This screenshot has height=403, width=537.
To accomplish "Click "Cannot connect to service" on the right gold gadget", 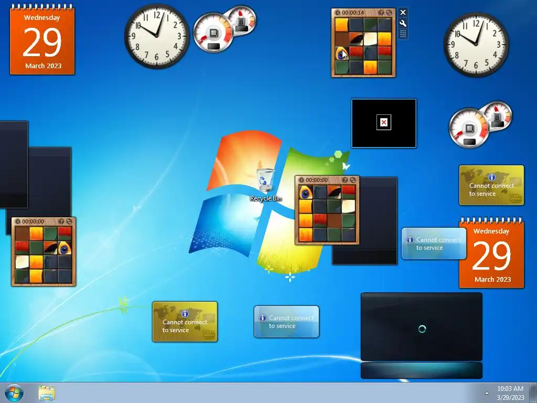I will coord(491,189).
